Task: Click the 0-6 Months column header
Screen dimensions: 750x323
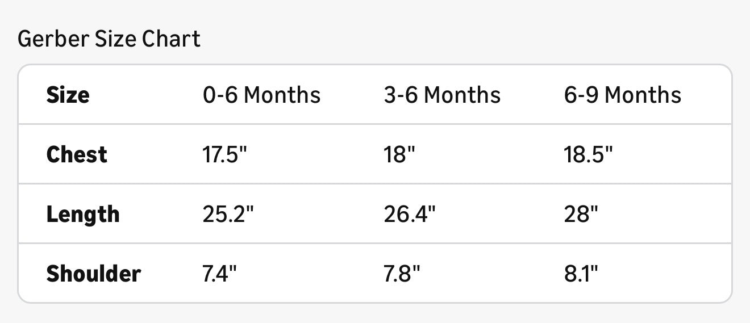Action: [x=261, y=95]
